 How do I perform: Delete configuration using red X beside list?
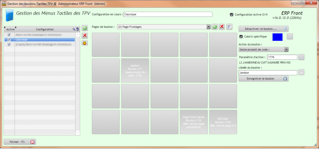(84, 36)
